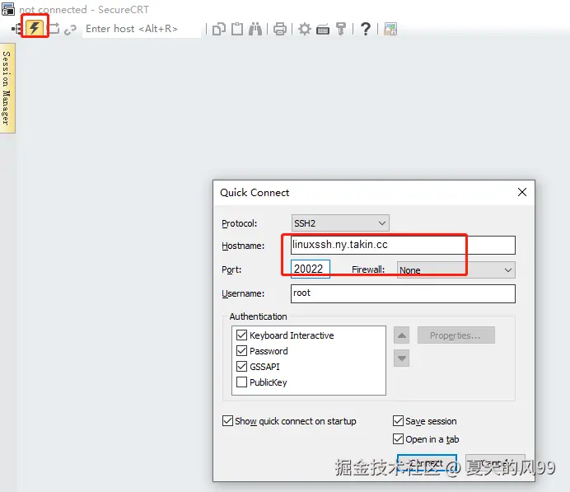Click the Print toolbar icon
The height and width of the screenshot is (492, 570).
pyautogui.click(x=279, y=29)
